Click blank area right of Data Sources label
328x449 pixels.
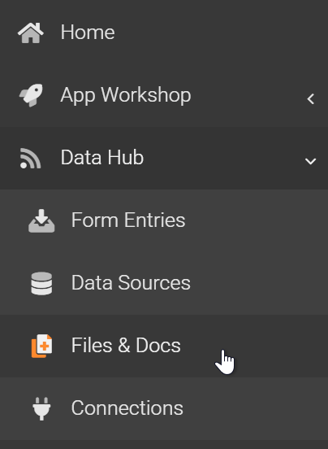257,283
